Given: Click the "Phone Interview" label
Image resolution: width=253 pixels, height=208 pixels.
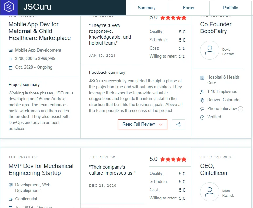Looking at the screenshot, I should 222,108.
